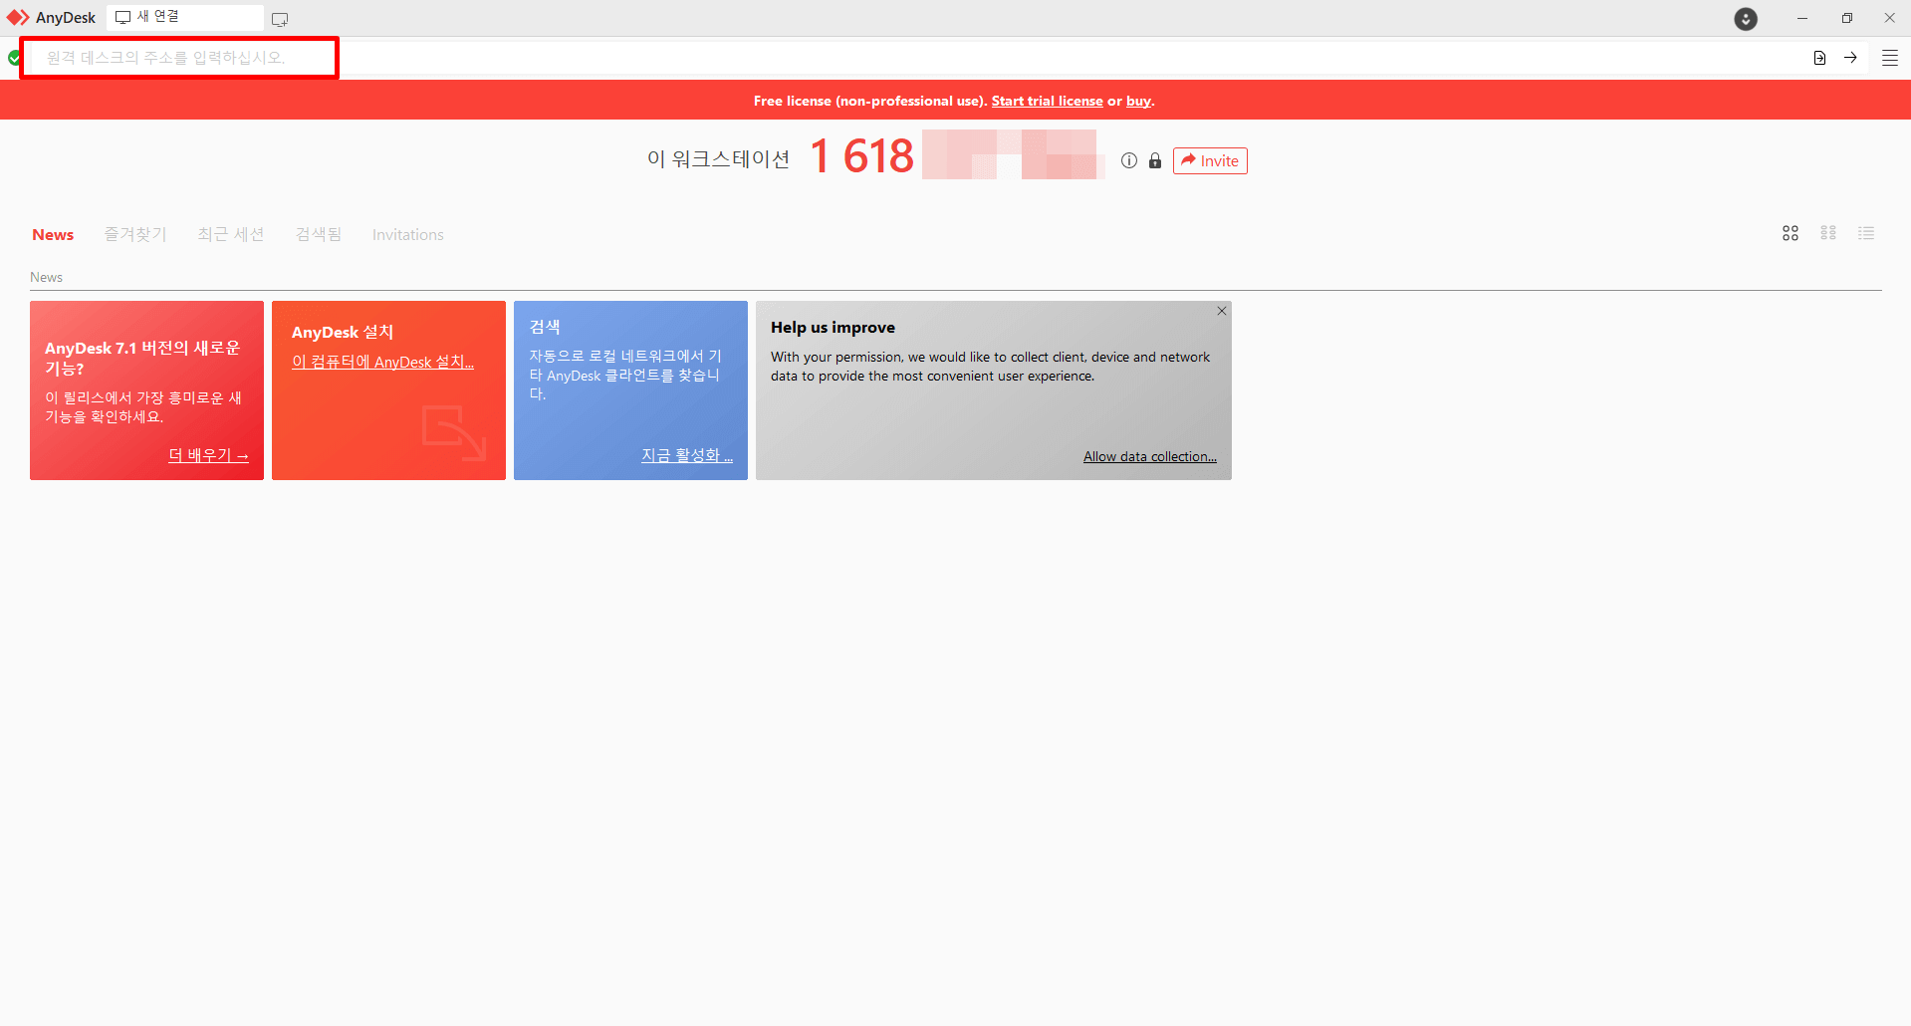Switch to the 최근 세션 tab
This screenshot has height=1026, width=1911.
tap(231, 235)
